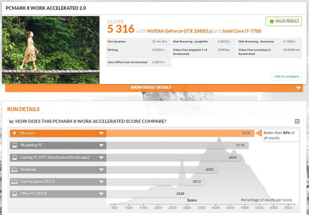Open the Intel Core i7-7700 link
309x215 pixels.
tap(242, 31)
